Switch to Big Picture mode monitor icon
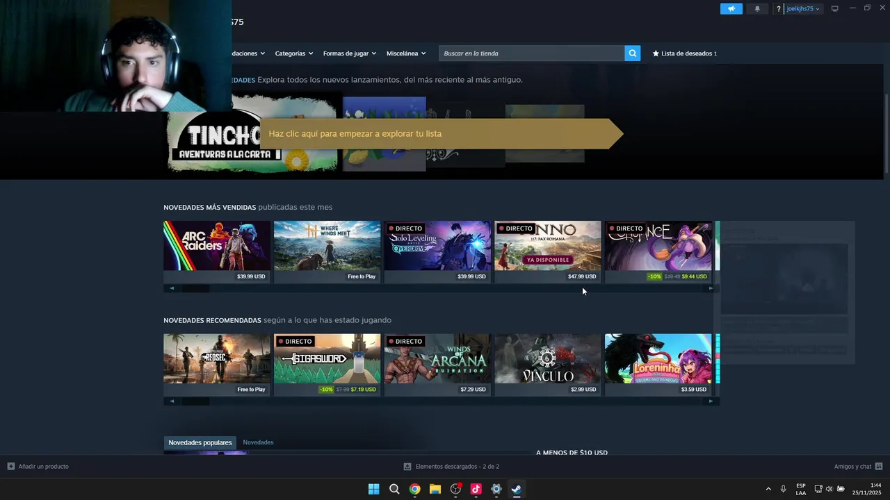 (x=835, y=8)
